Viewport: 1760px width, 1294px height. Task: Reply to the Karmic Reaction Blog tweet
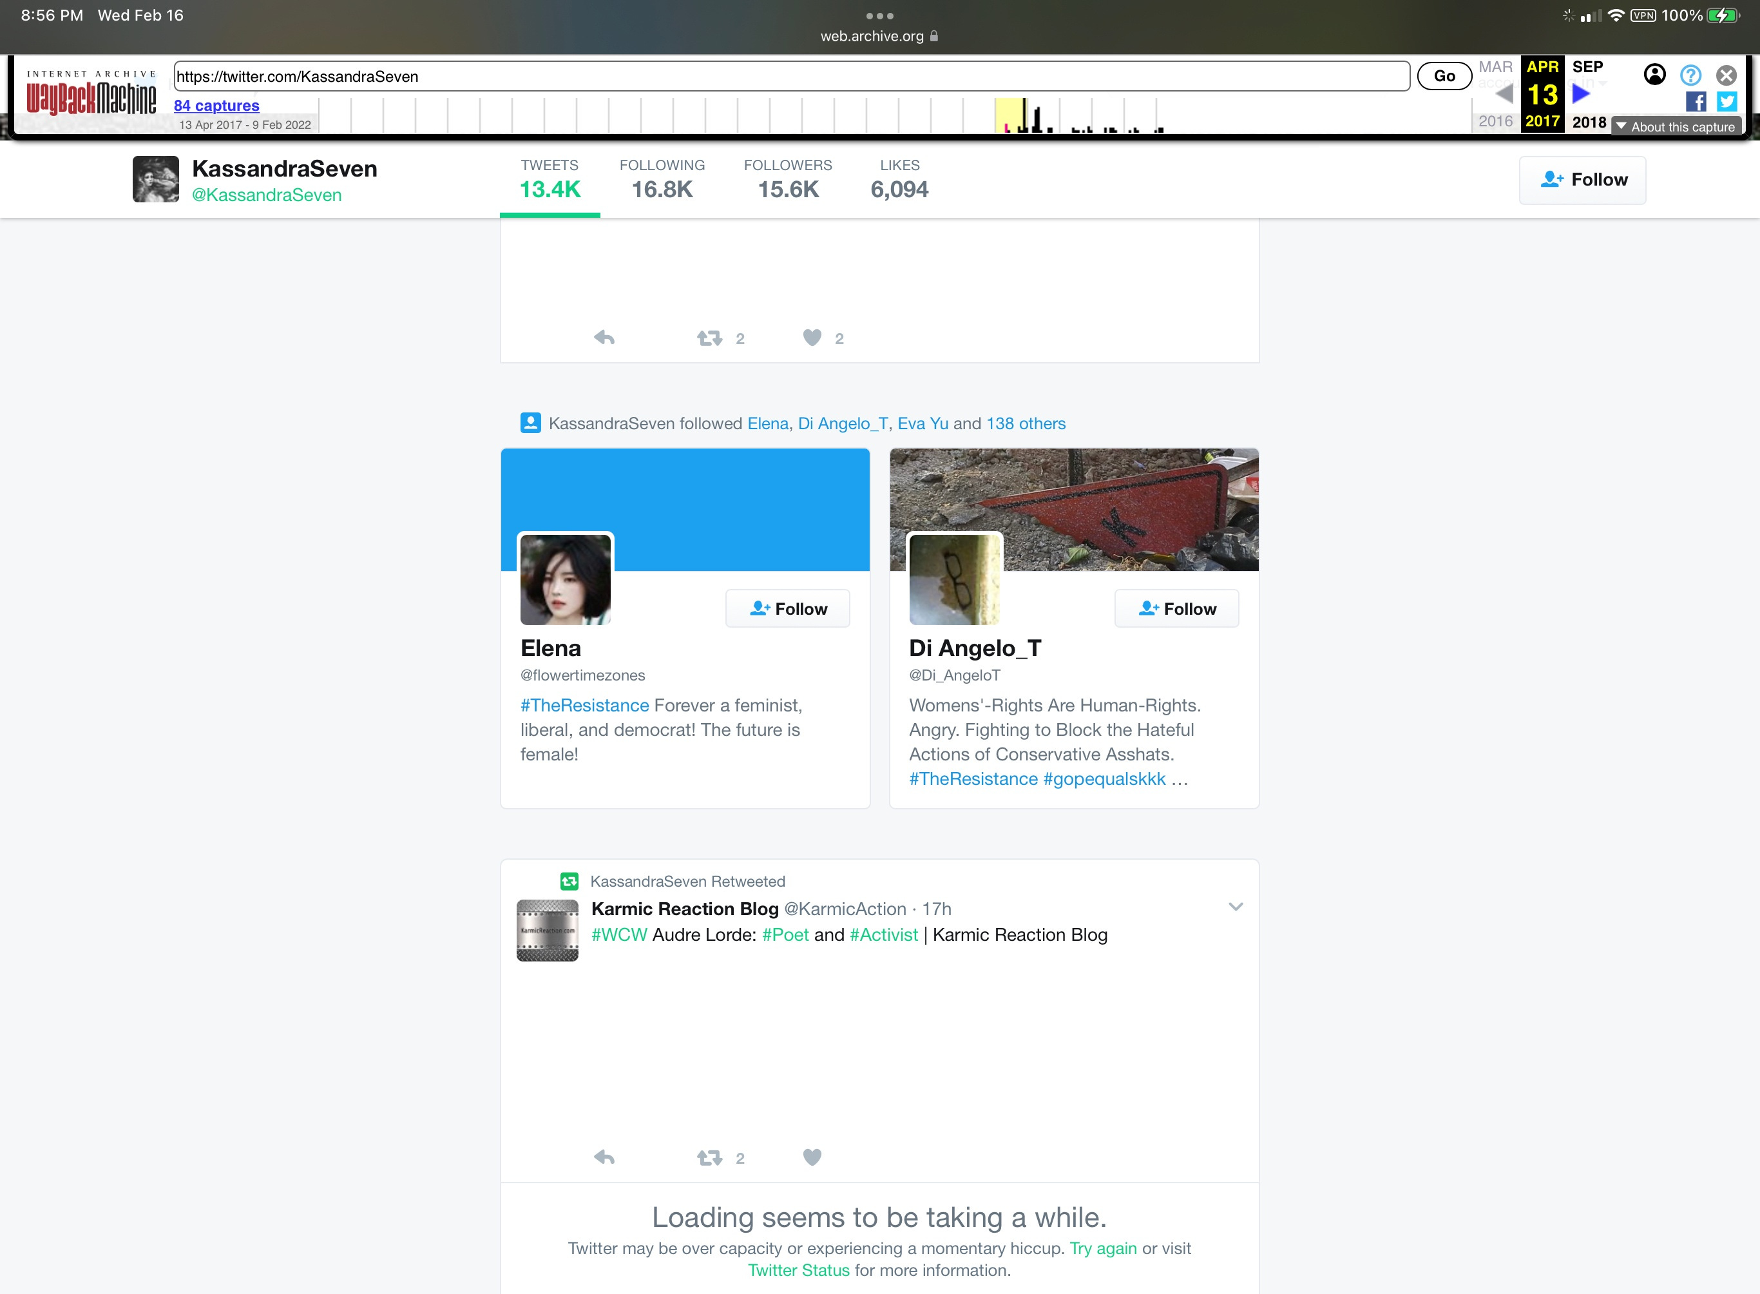(604, 1157)
